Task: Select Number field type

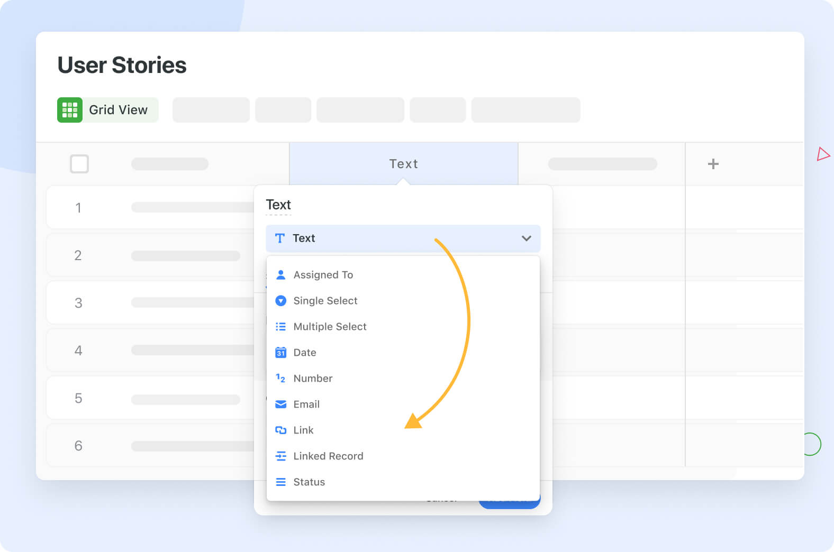Action: click(403, 379)
